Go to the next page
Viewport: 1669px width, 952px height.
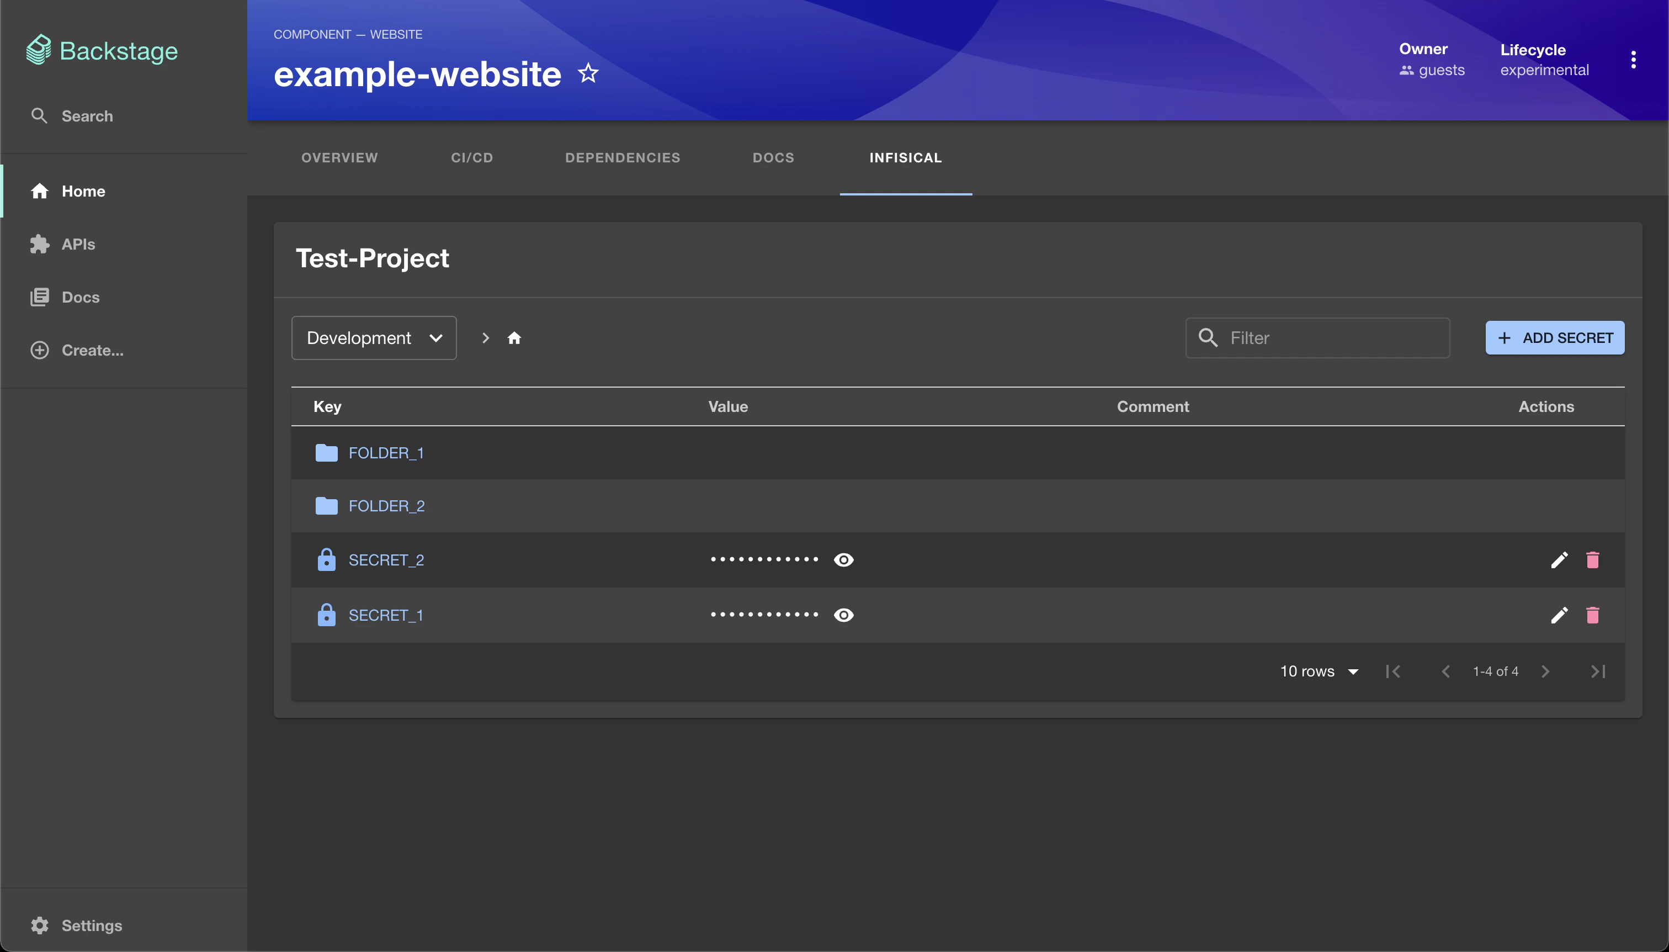point(1545,671)
